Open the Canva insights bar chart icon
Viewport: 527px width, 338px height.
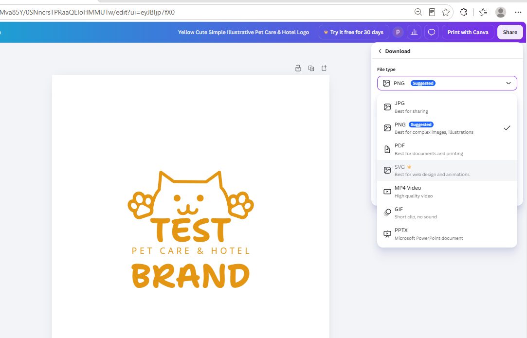pos(414,32)
